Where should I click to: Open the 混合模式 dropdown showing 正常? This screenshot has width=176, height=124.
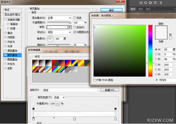[x=59, y=18]
